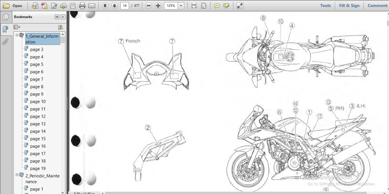Click the email envelope icon
Viewport: 389px width, 194px height.
pos(92,6)
